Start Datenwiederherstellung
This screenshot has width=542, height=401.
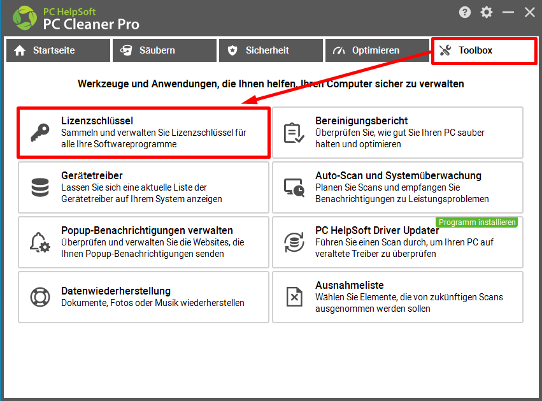pyautogui.click(x=143, y=297)
